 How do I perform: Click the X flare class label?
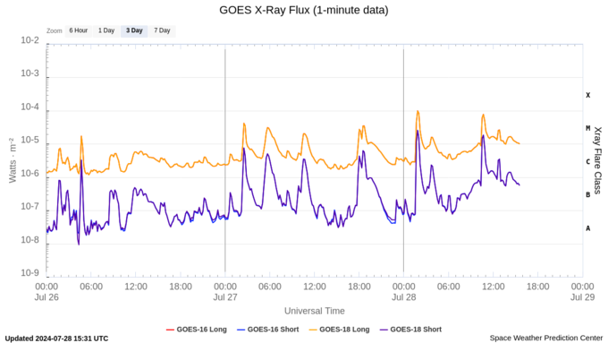tap(587, 95)
